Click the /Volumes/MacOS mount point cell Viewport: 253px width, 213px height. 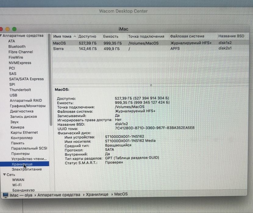coord(144,43)
